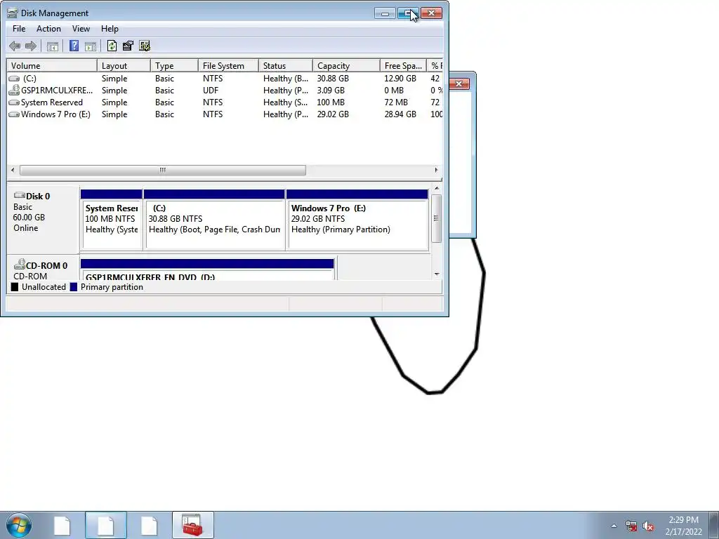Image resolution: width=719 pixels, height=539 pixels.
Task: Click the Forward arrow in the toolbar
Action: point(31,46)
